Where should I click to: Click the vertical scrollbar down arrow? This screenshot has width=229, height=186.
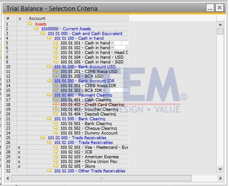[x=220, y=169]
